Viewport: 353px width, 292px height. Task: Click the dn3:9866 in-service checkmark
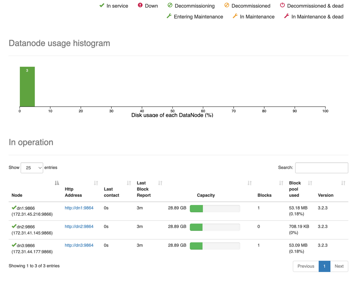14,245
